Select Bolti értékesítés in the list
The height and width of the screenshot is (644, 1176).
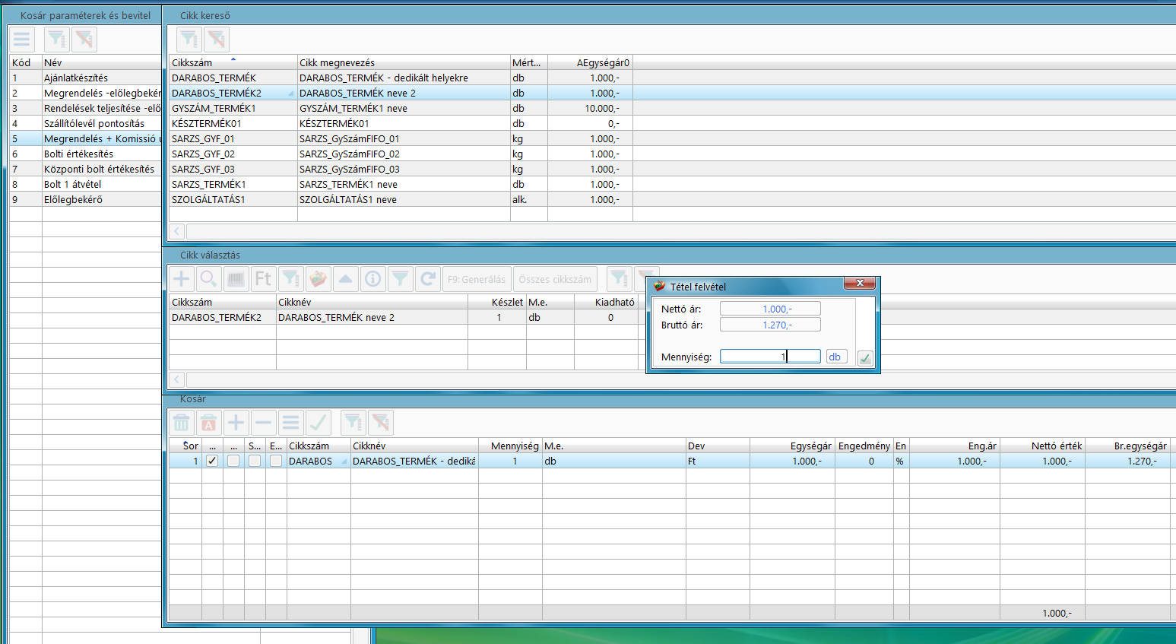point(78,154)
